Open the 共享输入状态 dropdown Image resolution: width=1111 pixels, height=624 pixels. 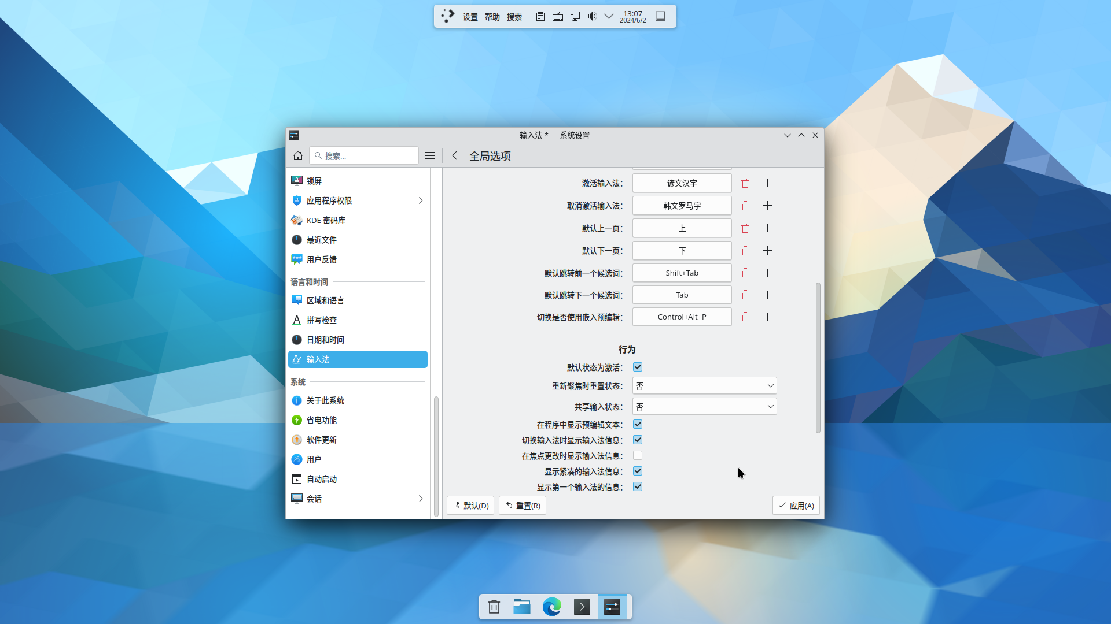click(704, 407)
